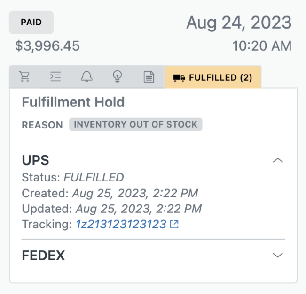Screen dimensions: 306x294
Task: Open the notifications bell tab
Action: [x=86, y=77]
